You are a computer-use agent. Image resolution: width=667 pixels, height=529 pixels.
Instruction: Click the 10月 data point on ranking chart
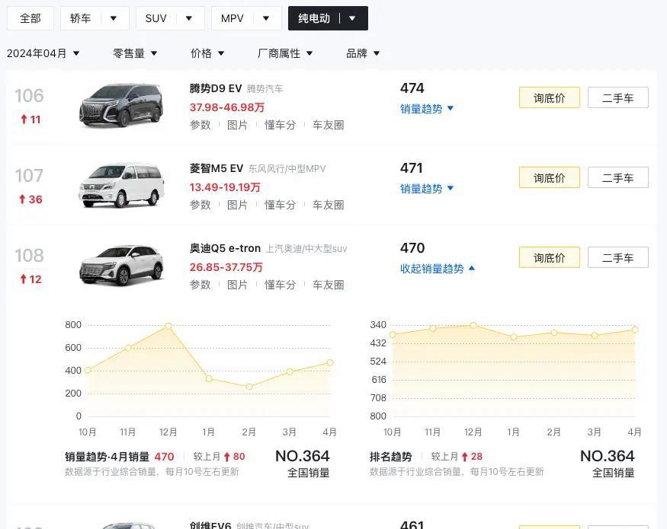393,335
